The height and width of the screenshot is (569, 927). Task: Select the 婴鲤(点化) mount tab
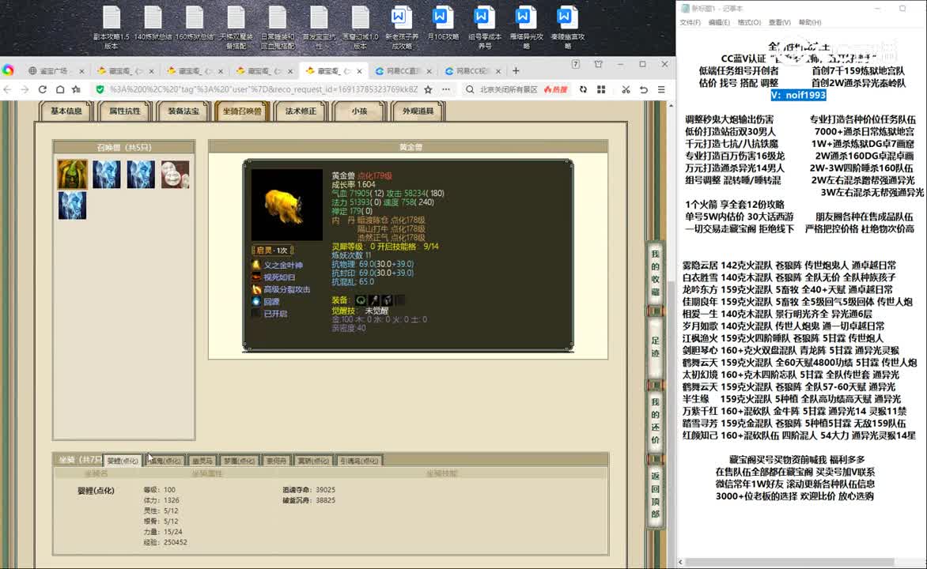point(123,460)
